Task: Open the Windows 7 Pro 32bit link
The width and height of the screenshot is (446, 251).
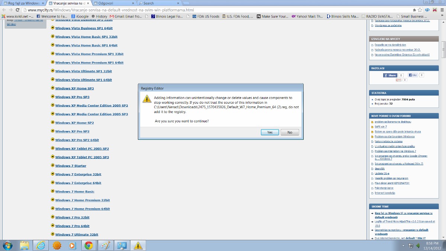Action: tap(72, 217)
